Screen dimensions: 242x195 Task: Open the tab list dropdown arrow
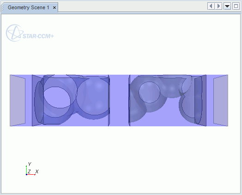coord(227,6)
